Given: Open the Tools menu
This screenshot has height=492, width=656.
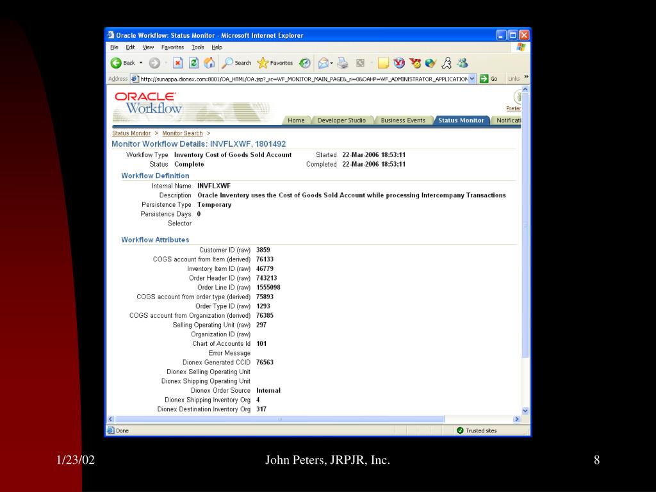Looking at the screenshot, I should point(198,47).
